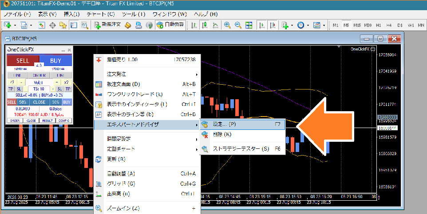427x214 pixels.
Task: Select 自動調整 (A) menu entry
Action: [147, 174]
